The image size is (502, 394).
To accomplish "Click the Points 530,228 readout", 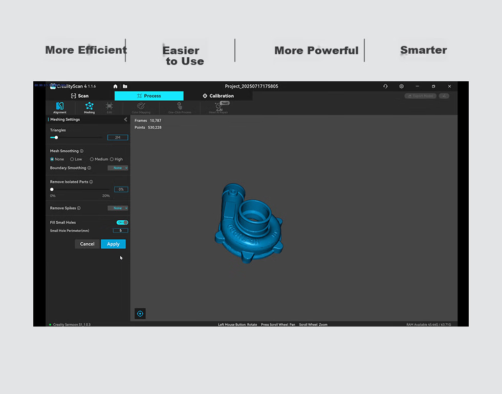I will pos(148,127).
